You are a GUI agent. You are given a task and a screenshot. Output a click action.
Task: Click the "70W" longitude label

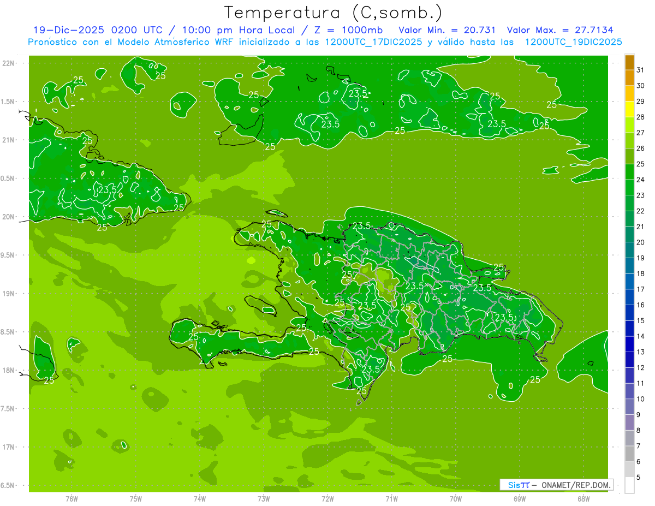[x=456, y=499]
